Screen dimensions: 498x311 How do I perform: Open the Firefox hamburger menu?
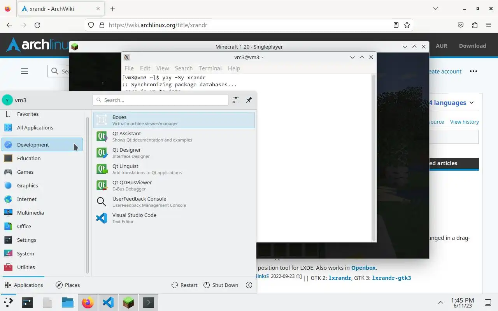489,25
